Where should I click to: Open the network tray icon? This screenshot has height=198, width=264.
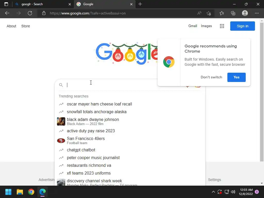(x=227, y=192)
